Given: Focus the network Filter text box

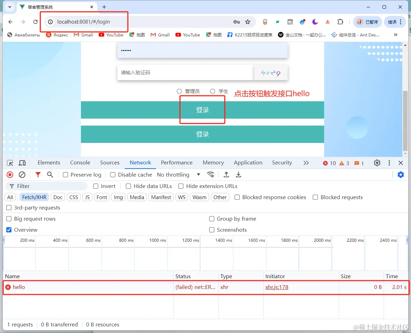Looking at the screenshot, I should click(x=46, y=186).
